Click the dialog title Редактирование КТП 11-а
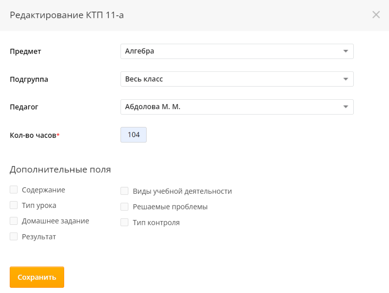The height and width of the screenshot is (293, 389). (67, 15)
